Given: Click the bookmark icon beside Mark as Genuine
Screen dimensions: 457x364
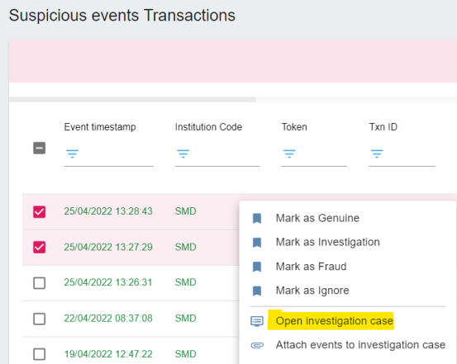Looking at the screenshot, I should (257, 219).
